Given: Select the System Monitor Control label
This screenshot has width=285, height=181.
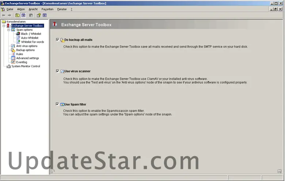Looking at the screenshot, I should (26, 66).
